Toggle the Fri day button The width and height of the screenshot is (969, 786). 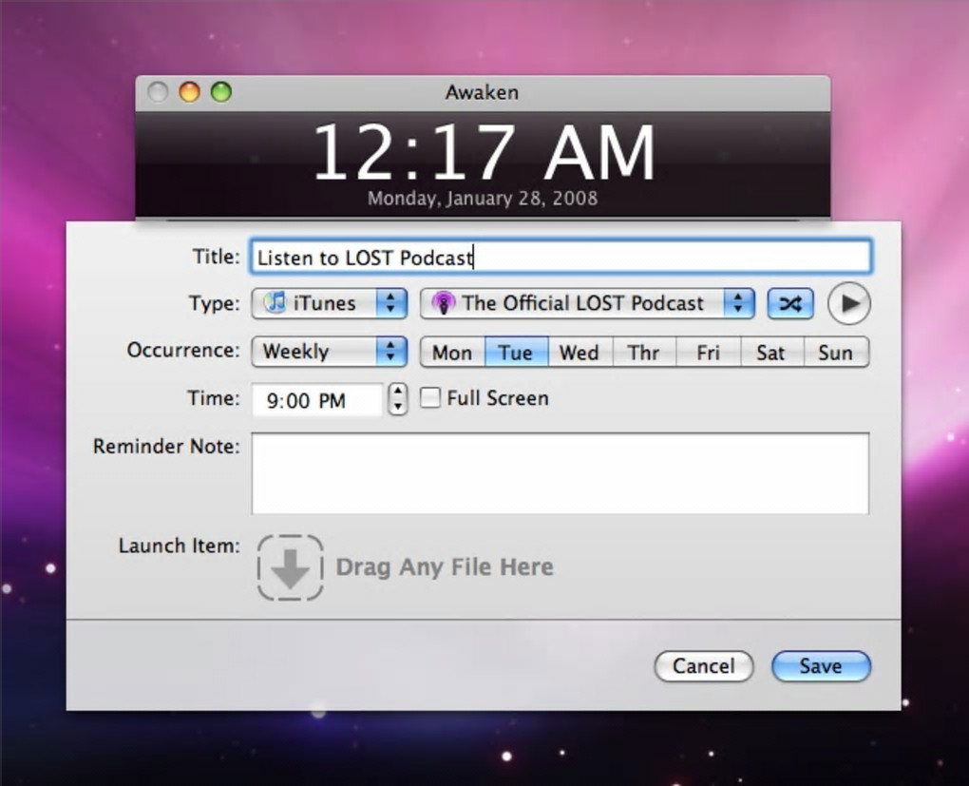pyautogui.click(x=708, y=353)
